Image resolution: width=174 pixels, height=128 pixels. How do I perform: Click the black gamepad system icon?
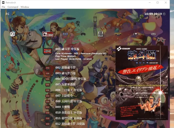(83, 34)
